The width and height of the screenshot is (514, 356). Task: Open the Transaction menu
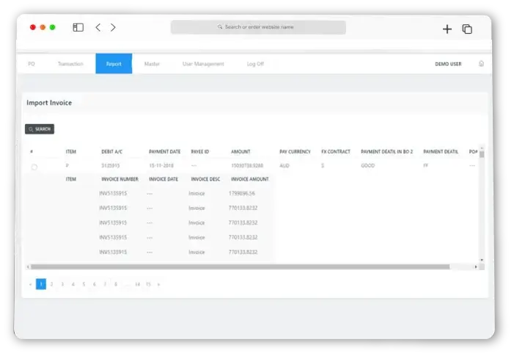[x=70, y=64]
